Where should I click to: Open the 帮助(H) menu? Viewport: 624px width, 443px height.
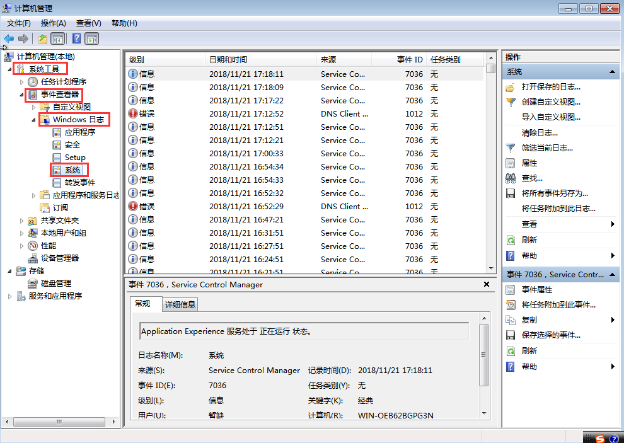[124, 23]
